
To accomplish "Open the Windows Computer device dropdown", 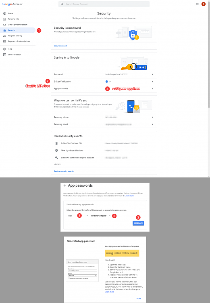I will [100, 216].
